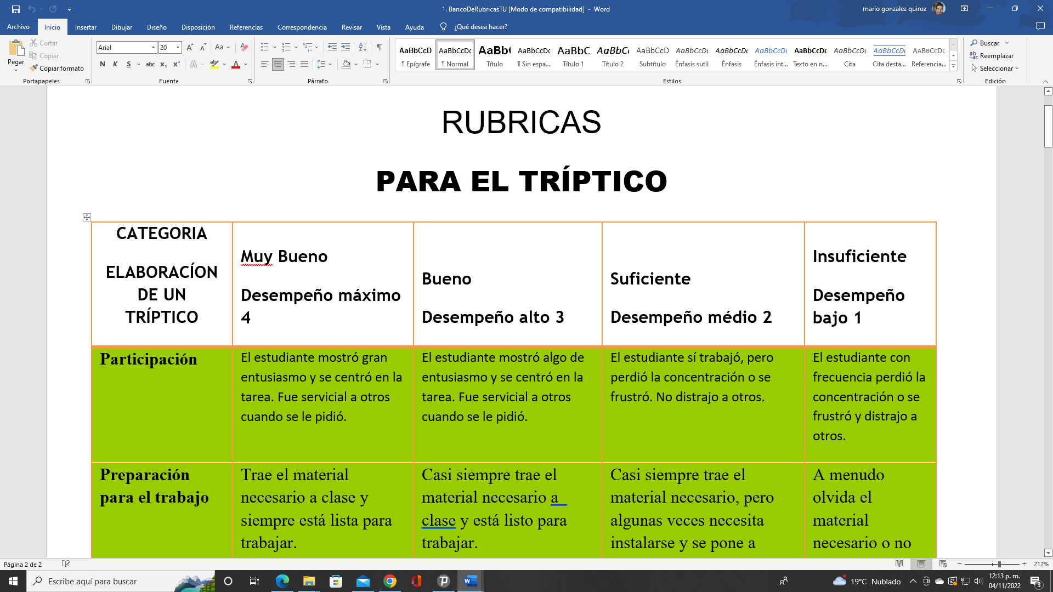Screen dimensions: 1053x592
Task: Sort text with the A-Z icon
Action: 363,47
